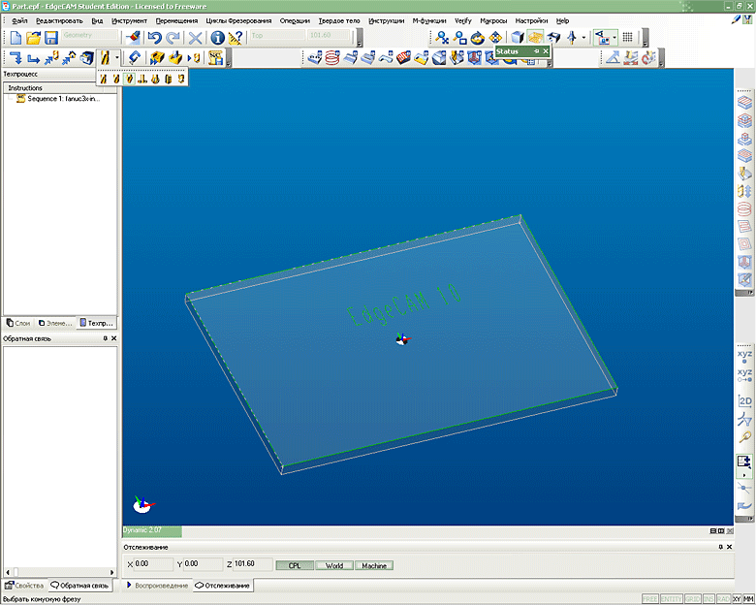The image size is (756, 605).
Task: Click the zoom extents magnifier icon
Action: click(x=442, y=38)
